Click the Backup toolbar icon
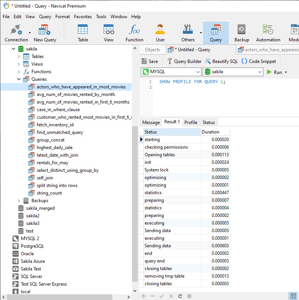 click(x=241, y=33)
